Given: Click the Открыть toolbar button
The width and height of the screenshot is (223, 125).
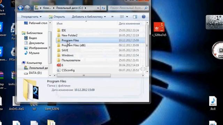Looking at the screenshot, I should (x=57, y=17).
